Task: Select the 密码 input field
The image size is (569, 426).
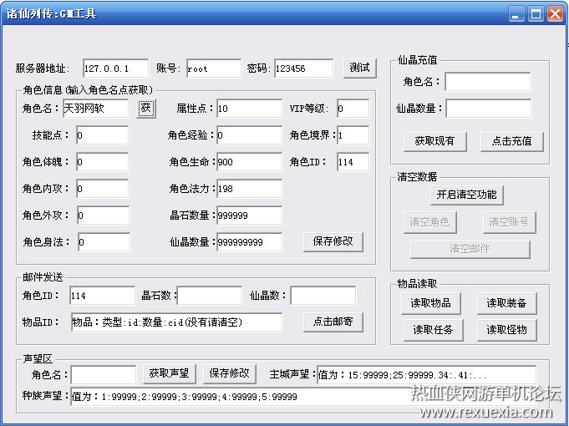Action: [x=304, y=68]
